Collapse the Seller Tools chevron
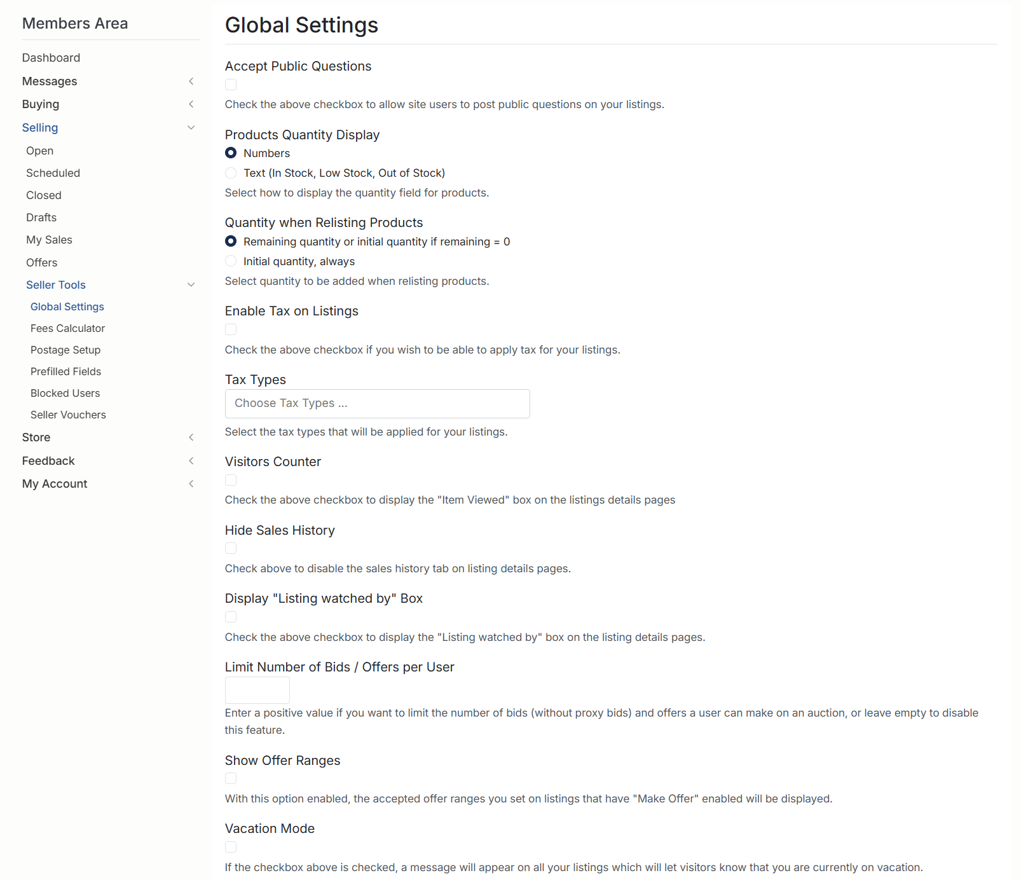Image resolution: width=1021 pixels, height=880 pixels. (x=191, y=285)
